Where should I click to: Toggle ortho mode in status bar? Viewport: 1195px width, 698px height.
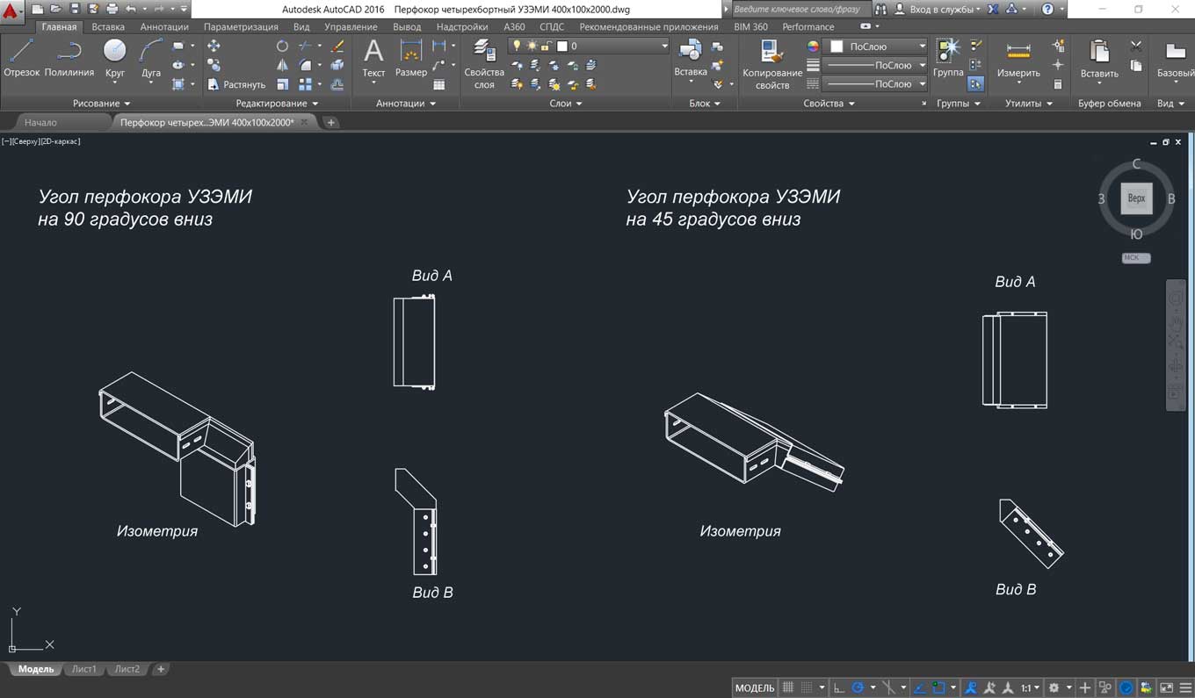point(839,687)
